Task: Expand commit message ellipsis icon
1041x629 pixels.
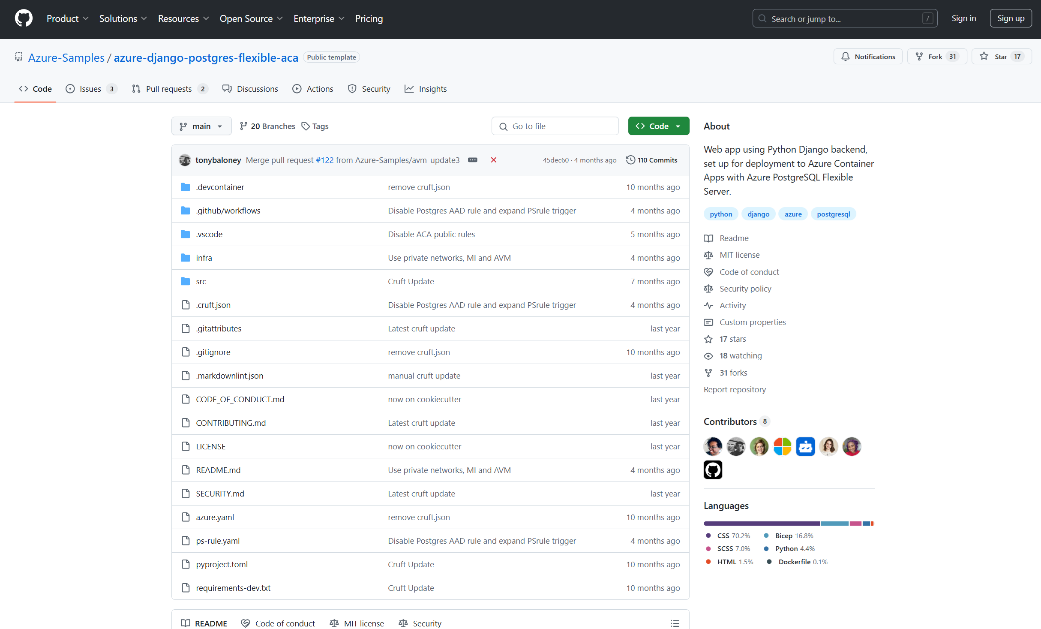Action: point(472,160)
